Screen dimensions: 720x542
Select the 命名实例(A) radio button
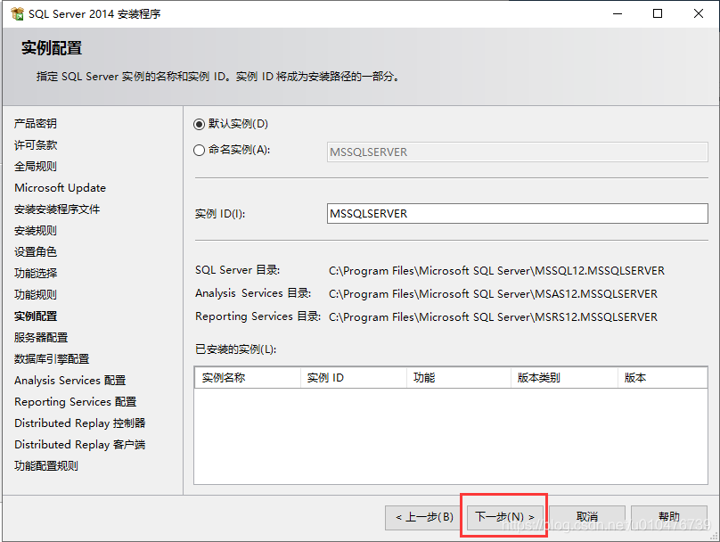tap(199, 150)
